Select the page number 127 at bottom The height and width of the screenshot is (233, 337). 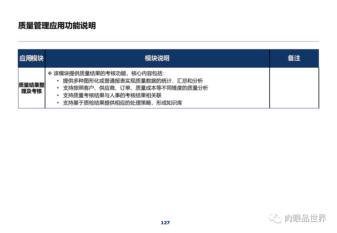[x=165, y=222]
